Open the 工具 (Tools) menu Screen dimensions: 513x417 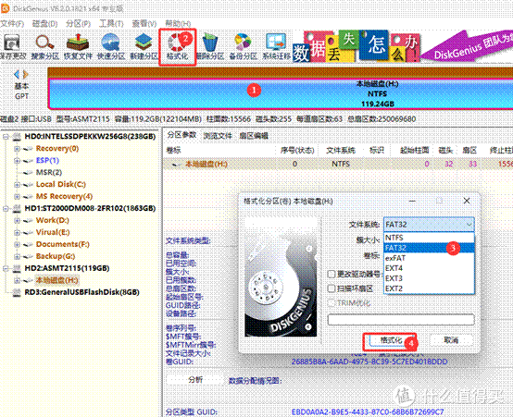pyautogui.click(x=111, y=23)
